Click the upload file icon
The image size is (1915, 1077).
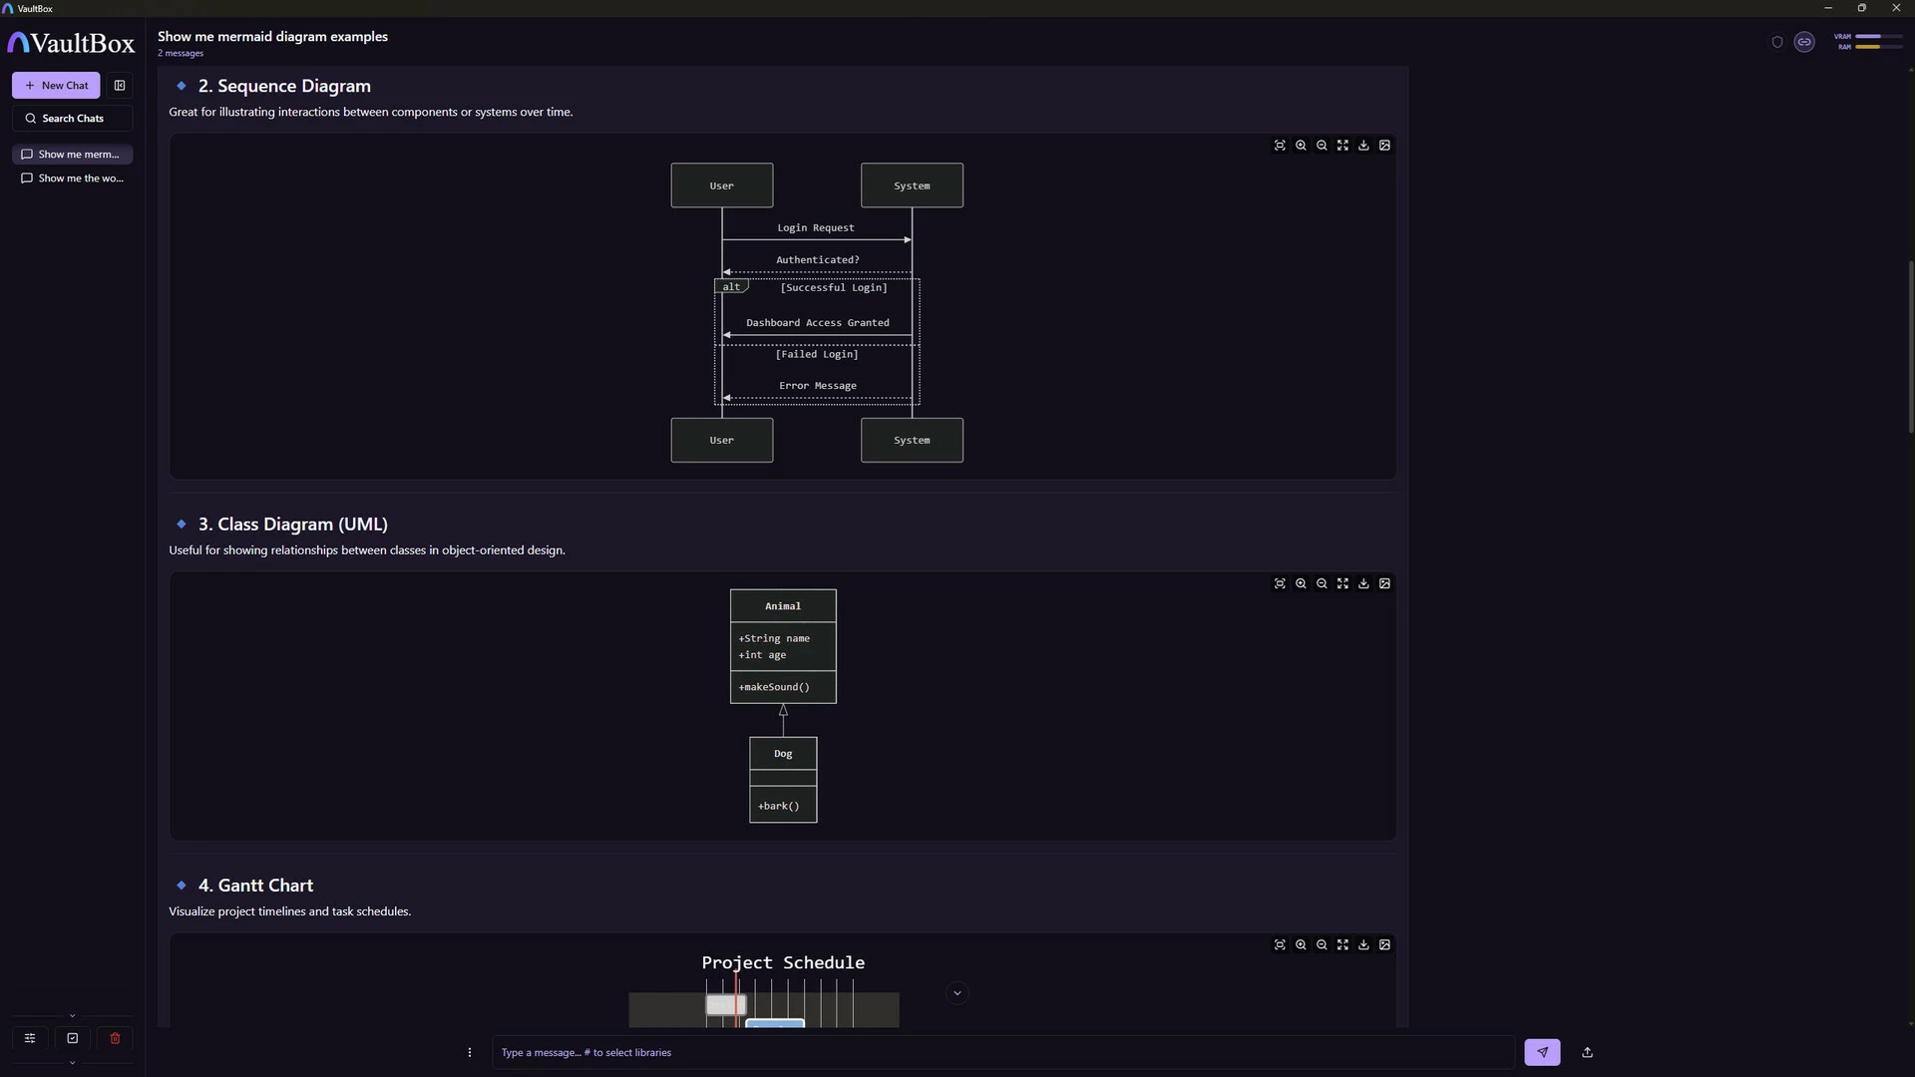1587,1052
